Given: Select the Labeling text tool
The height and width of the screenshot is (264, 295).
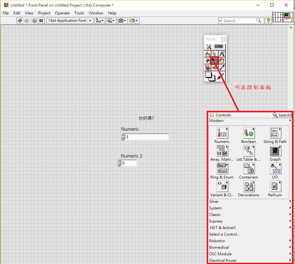Looking at the screenshot, I should coord(222,54).
